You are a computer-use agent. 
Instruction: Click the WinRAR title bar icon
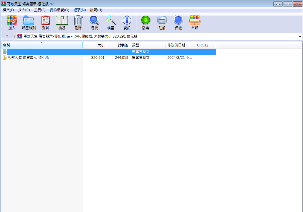tap(4, 4)
